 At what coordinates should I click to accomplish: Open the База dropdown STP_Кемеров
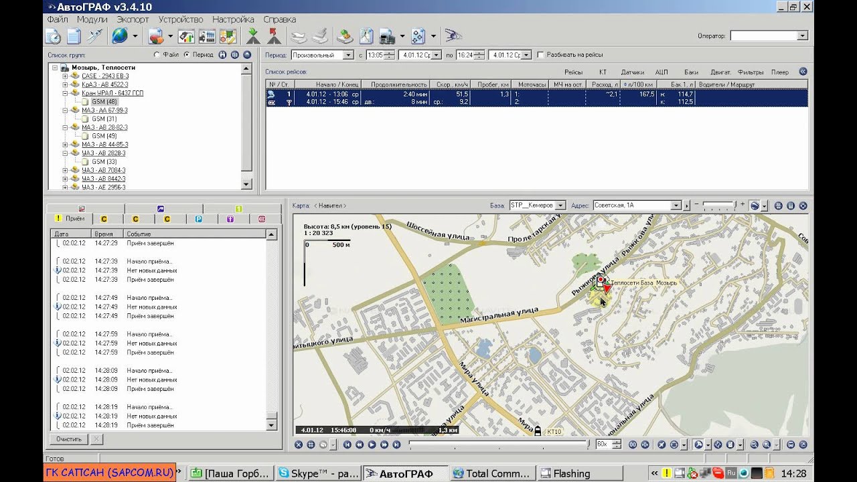point(560,206)
